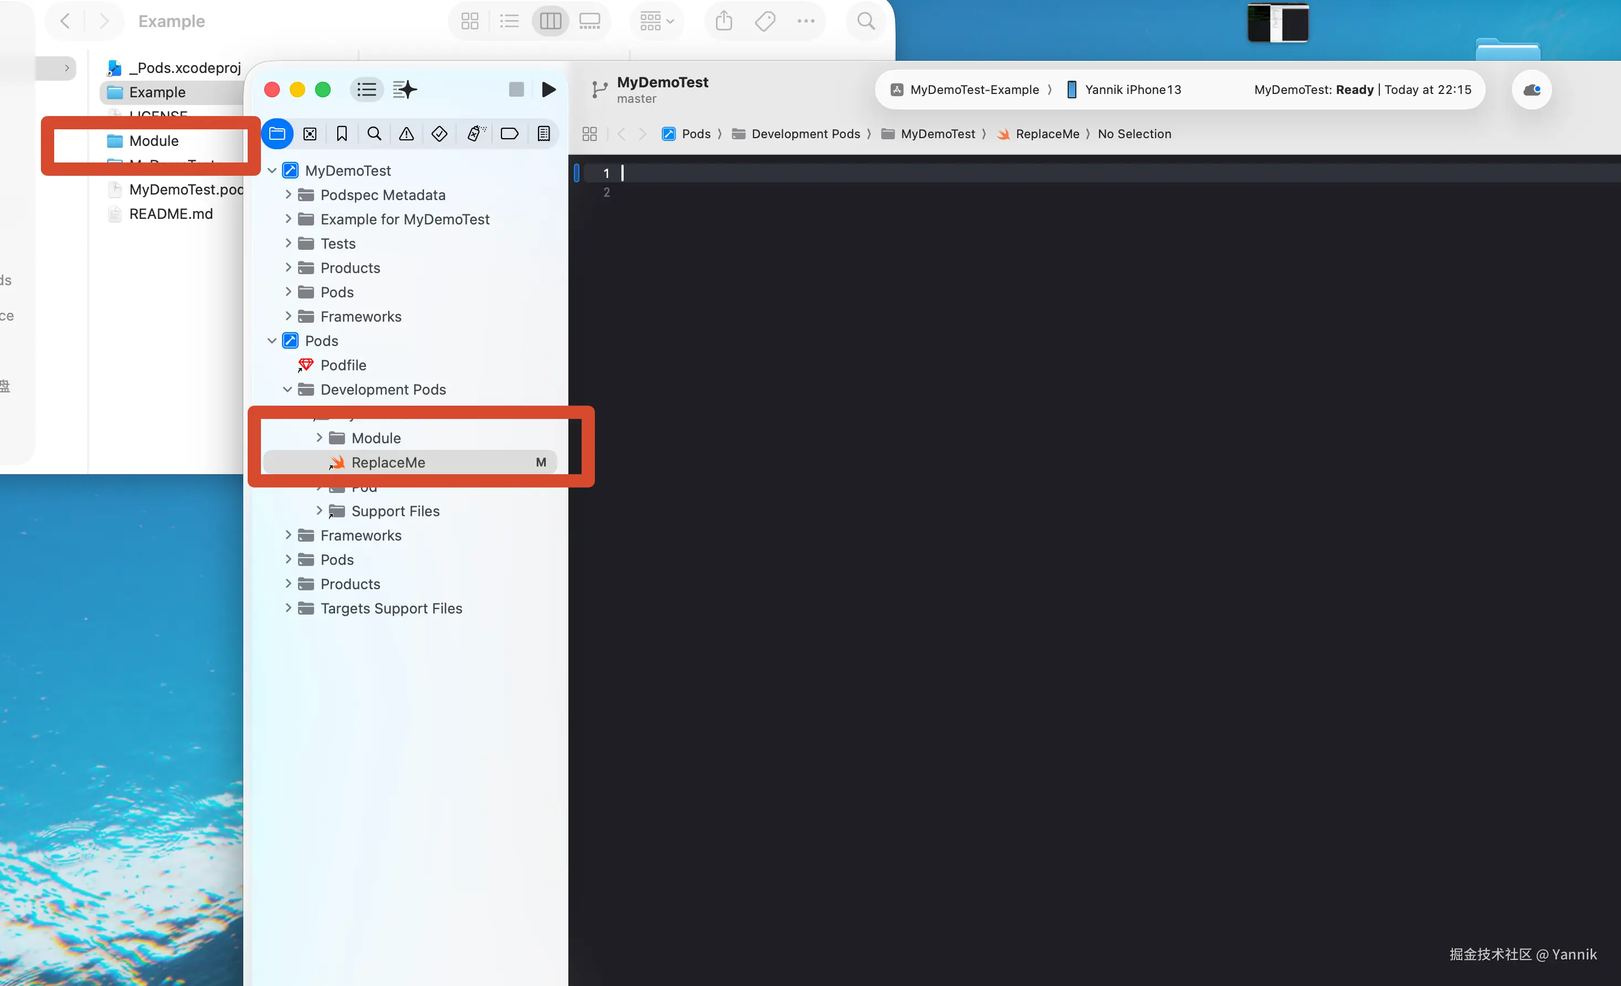1621x986 pixels.
Task: Click the source control branch icon
Action: tap(599, 90)
